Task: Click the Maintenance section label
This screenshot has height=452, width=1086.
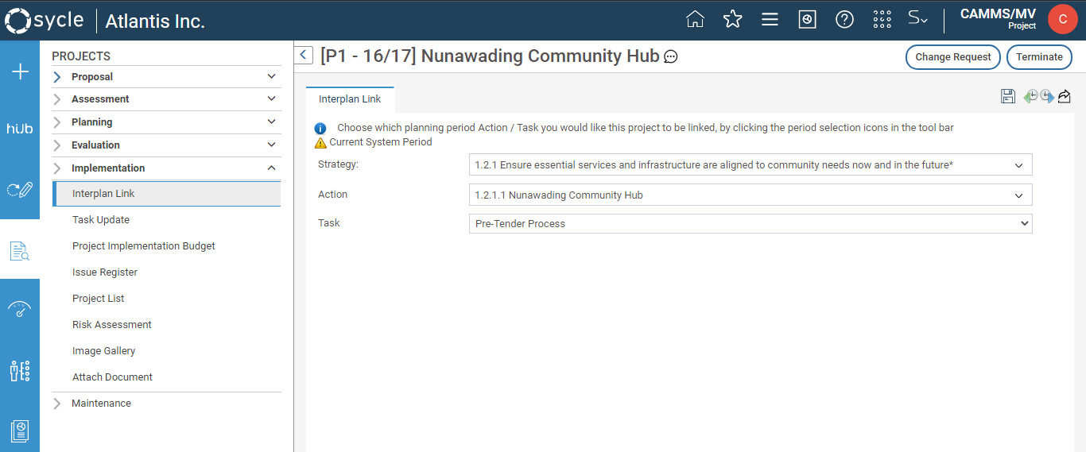Action: click(x=101, y=404)
